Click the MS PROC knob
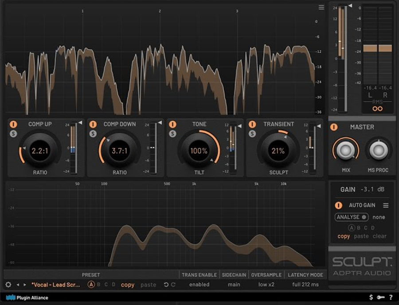The width and height of the screenshot is (399, 305). coord(379,150)
